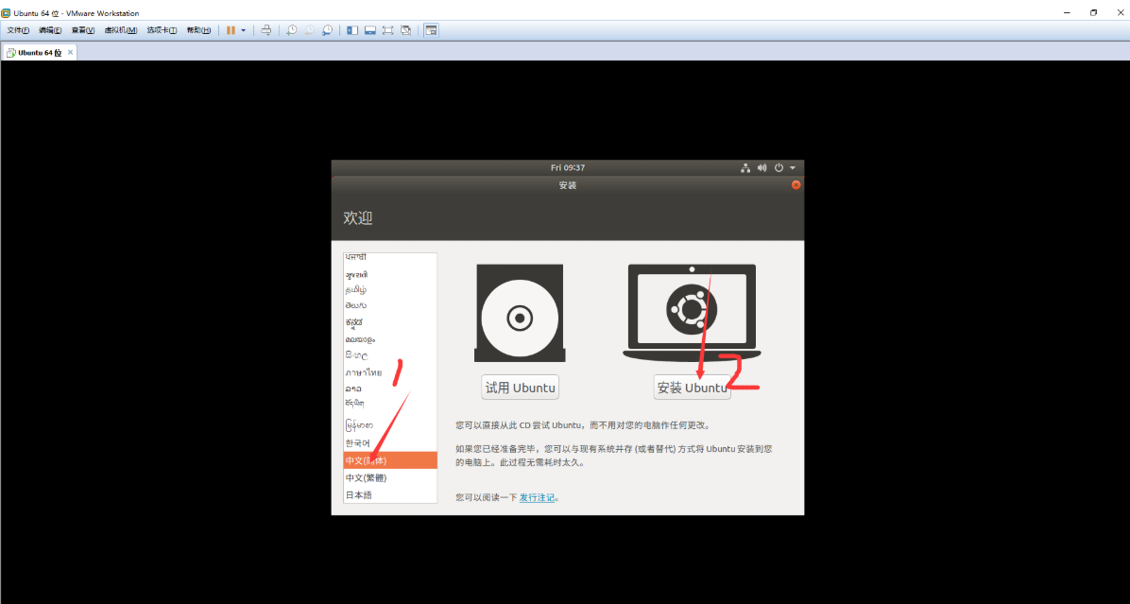
Task: Click the 试用 Ubuntu button
Action: click(x=520, y=388)
